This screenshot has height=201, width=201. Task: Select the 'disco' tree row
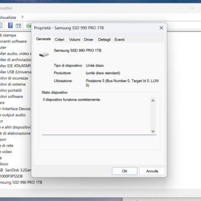[x=4, y=164]
